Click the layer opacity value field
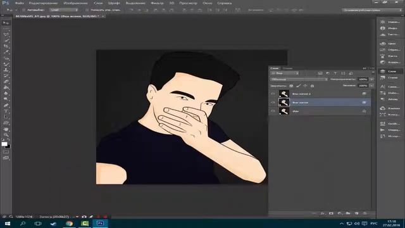Screen dimensions: 405x228 point(363,79)
